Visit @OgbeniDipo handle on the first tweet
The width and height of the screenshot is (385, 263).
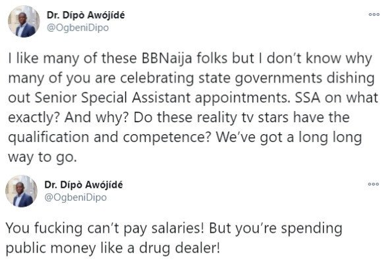click(x=78, y=28)
